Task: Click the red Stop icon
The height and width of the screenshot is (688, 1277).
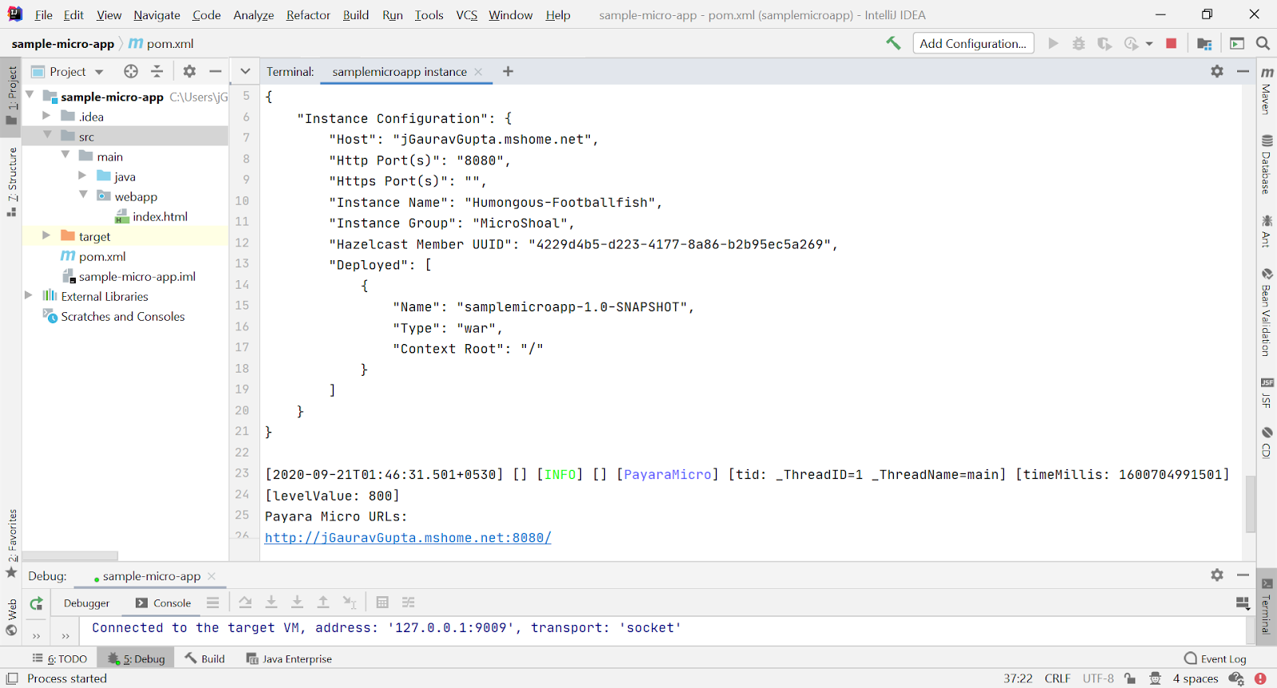Action: coord(1171,43)
